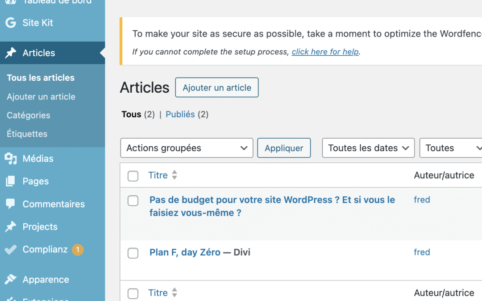
Task: Click the Articles page heading
Action: (145, 87)
